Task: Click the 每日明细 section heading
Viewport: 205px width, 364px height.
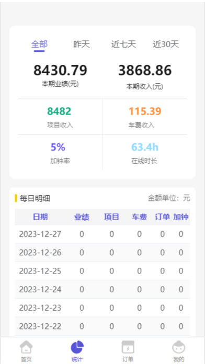Action: coord(35,199)
